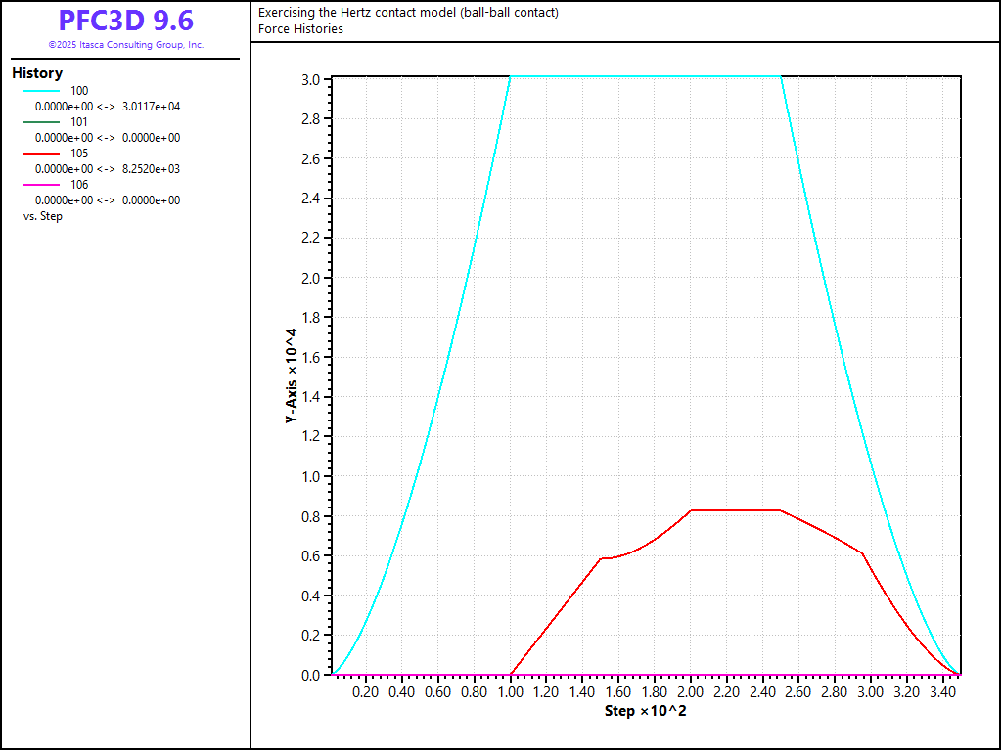The image size is (1002, 751).
Task: Click the 2.00 tick label on Step axis
Action: point(690,692)
